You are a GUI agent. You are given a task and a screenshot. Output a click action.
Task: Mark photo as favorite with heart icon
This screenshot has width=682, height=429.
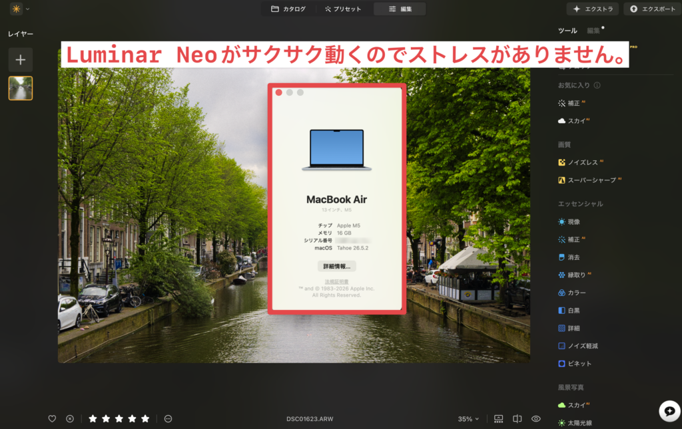pyautogui.click(x=52, y=418)
